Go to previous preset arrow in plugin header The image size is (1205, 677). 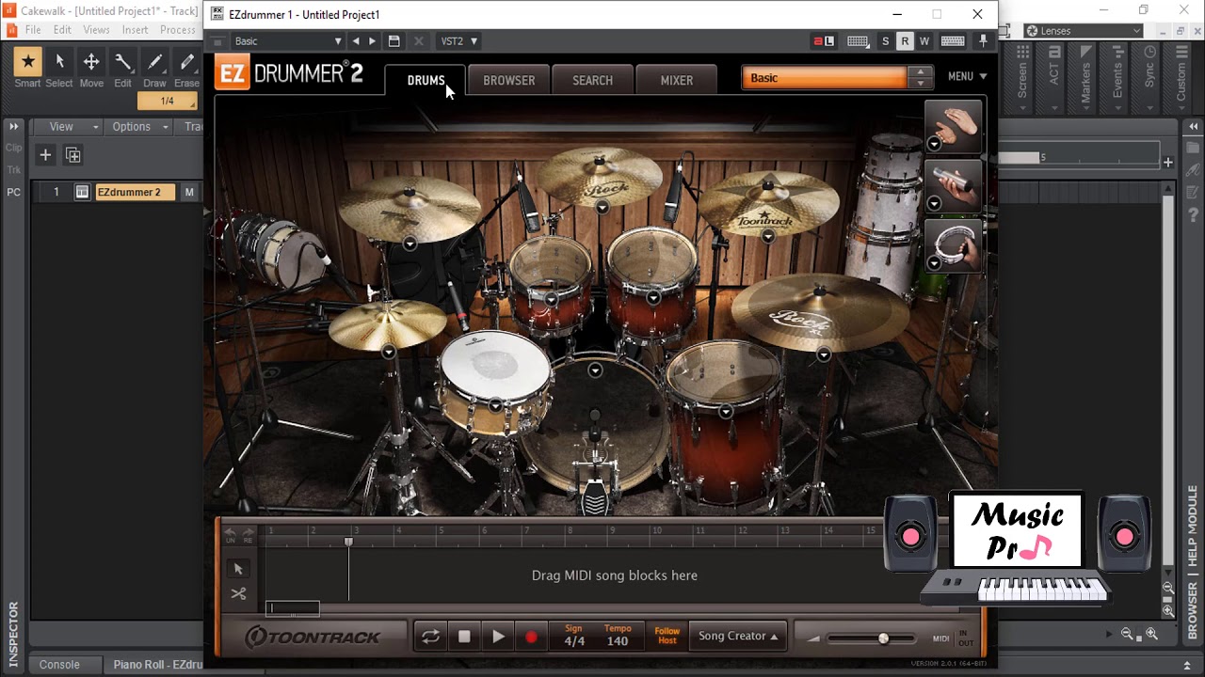(x=356, y=41)
